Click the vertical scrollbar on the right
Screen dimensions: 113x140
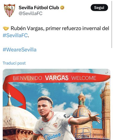click(112, 25)
